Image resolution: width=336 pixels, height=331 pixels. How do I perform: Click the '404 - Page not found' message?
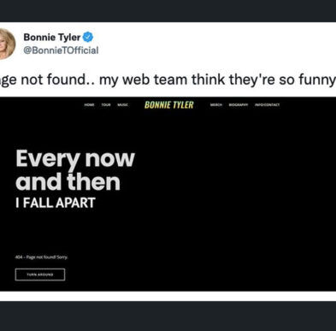[x=42, y=257]
